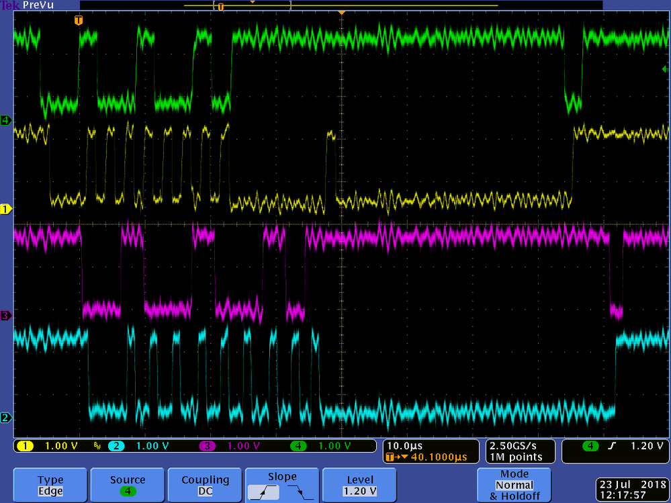Click the orange T trigger position marker on the graticule
Image resolution: width=671 pixels, height=503 pixels.
[x=78, y=19]
